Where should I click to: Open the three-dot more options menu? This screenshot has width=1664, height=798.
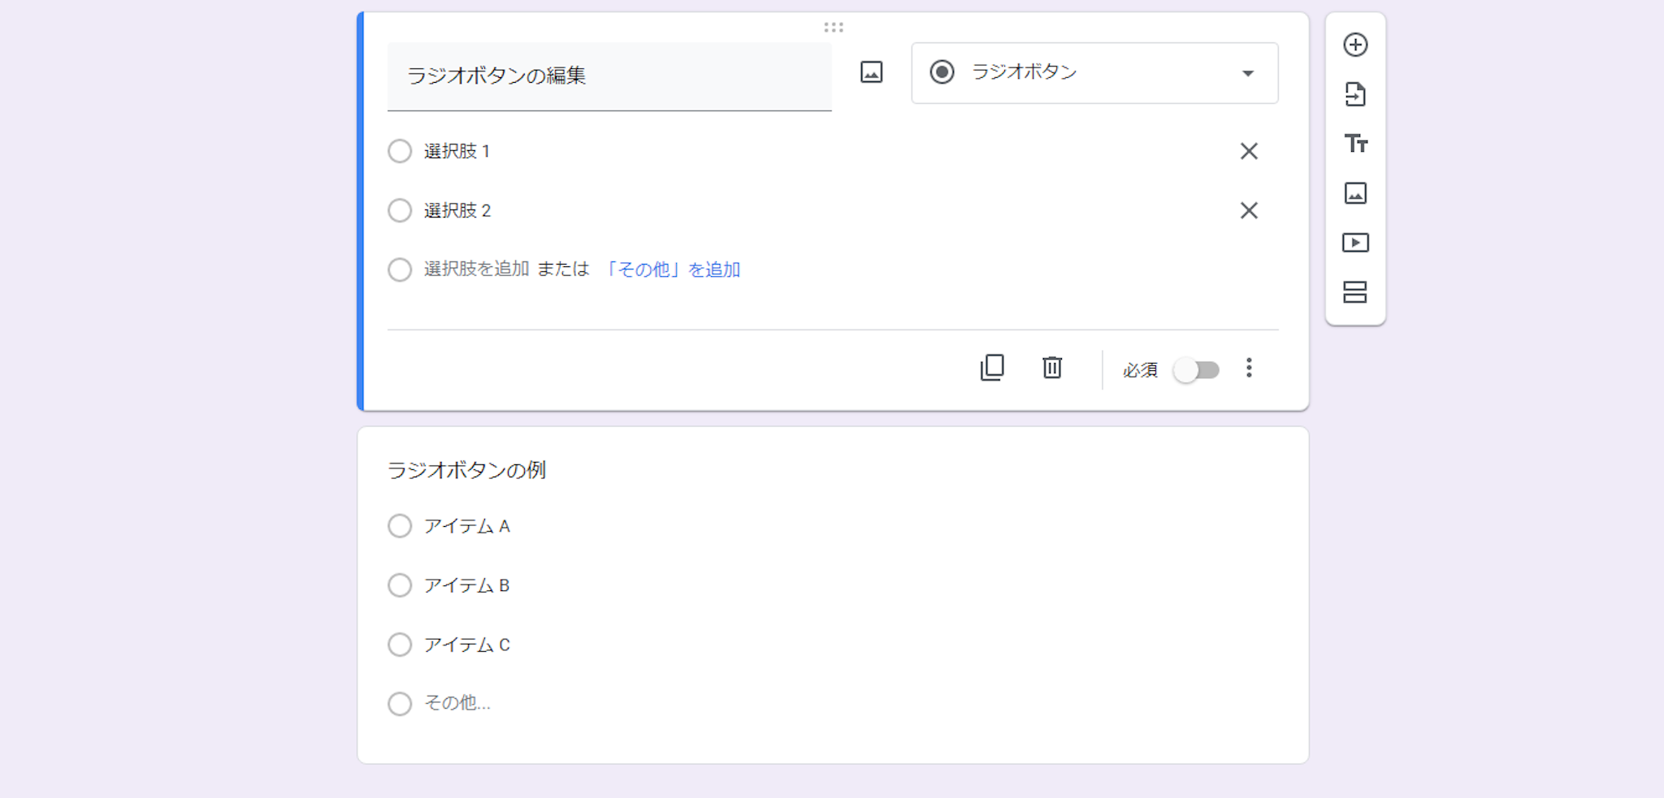coord(1249,369)
